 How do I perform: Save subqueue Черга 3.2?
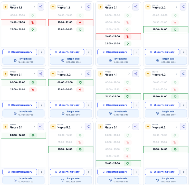67,105
